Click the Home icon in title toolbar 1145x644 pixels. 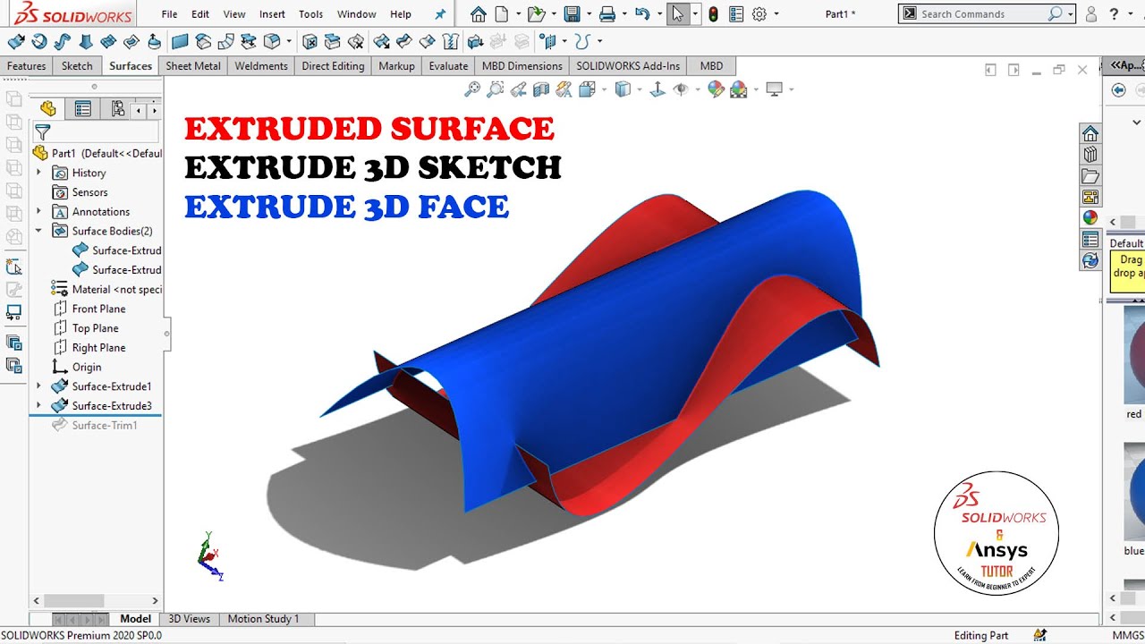pyautogui.click(x=479, y=13)
